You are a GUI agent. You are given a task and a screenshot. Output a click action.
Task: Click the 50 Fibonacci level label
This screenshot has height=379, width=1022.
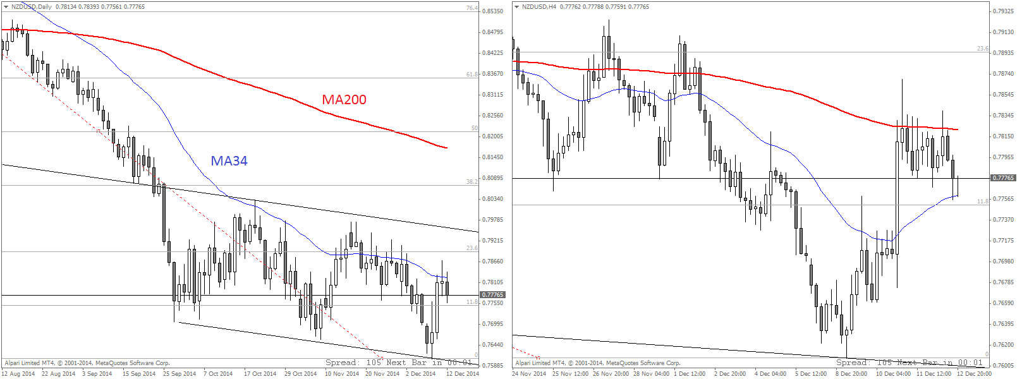(475, 128)
